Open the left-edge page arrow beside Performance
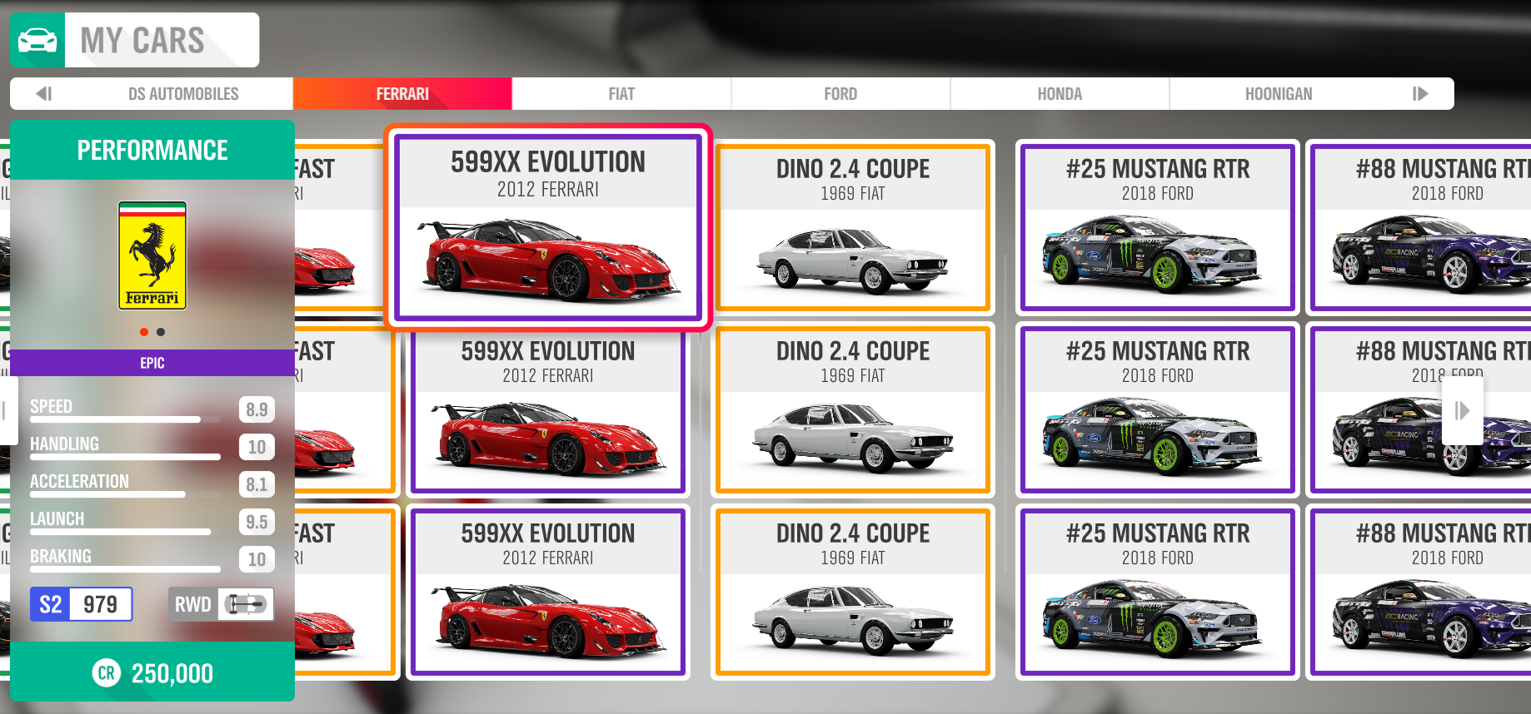The width and height of the screenshot is (1531, 714). [7, 410]
